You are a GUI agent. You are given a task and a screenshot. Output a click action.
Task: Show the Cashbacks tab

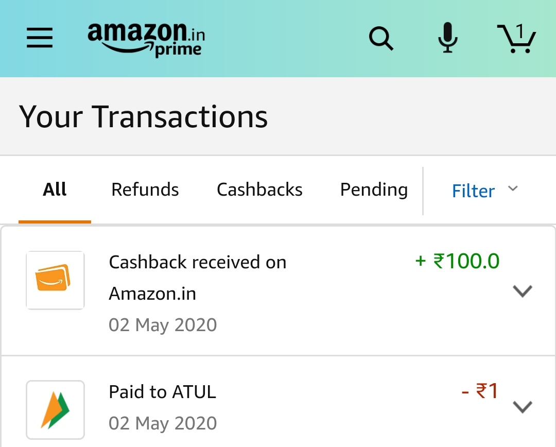point(259,190)
